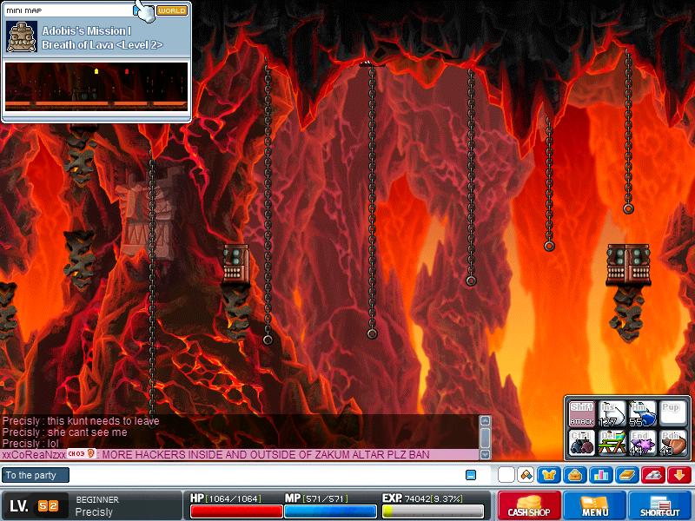This screenshot has height=521, width=695.
Task: Click the EXP progress bar
Action: point(433,511)
